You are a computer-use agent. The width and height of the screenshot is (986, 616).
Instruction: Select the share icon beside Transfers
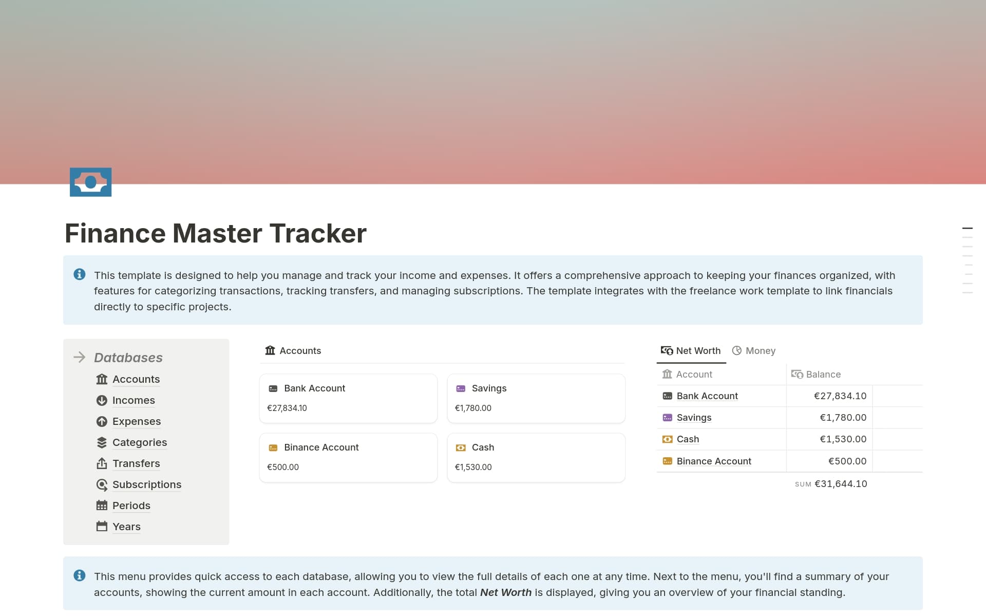click(x=102, y=463)
